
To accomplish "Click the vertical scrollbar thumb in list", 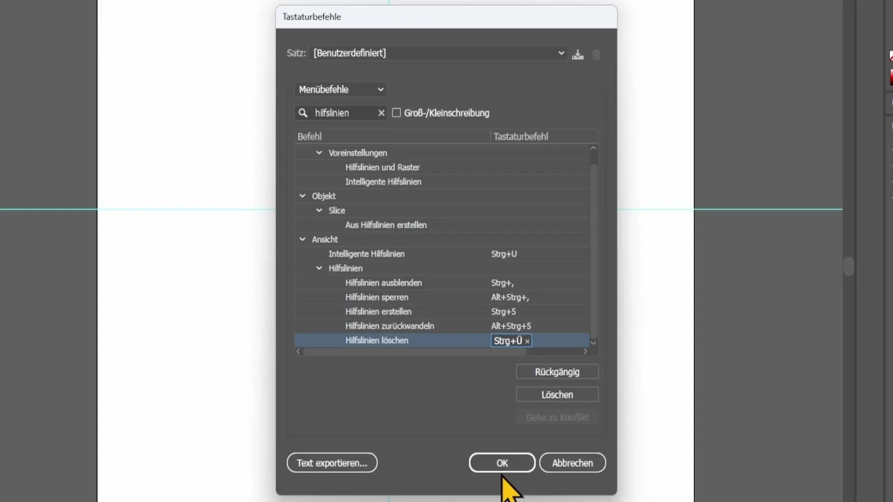I will 593,251.
